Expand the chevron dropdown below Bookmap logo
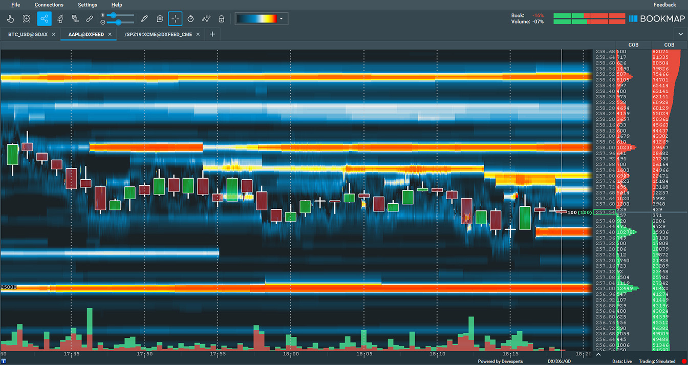Image resolution: width=688 pixels, height=365 pixels. point(680,34)
